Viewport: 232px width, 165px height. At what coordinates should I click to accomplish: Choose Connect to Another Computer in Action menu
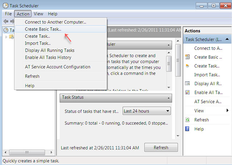[61, 22]
